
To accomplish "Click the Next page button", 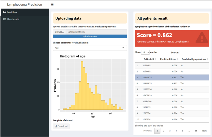I will pyautogui.click(x=204, y=131).
